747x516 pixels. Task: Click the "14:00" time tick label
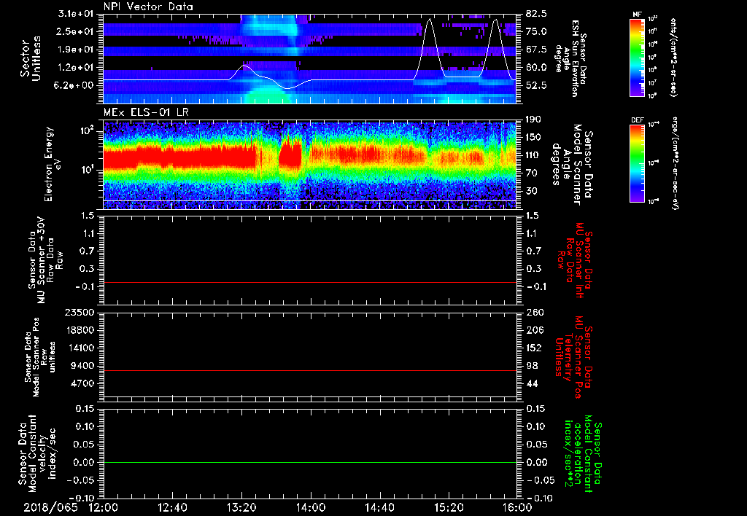311,507
